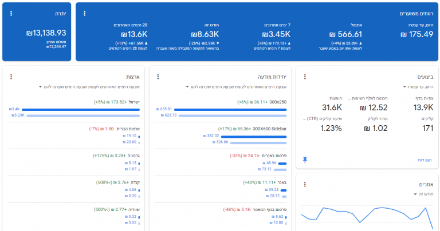The width and height of the screenshot is (440, 231).
Task: Expand the date range dropdown in יחידות מודעה card
Action: click(x=236, y=87)
